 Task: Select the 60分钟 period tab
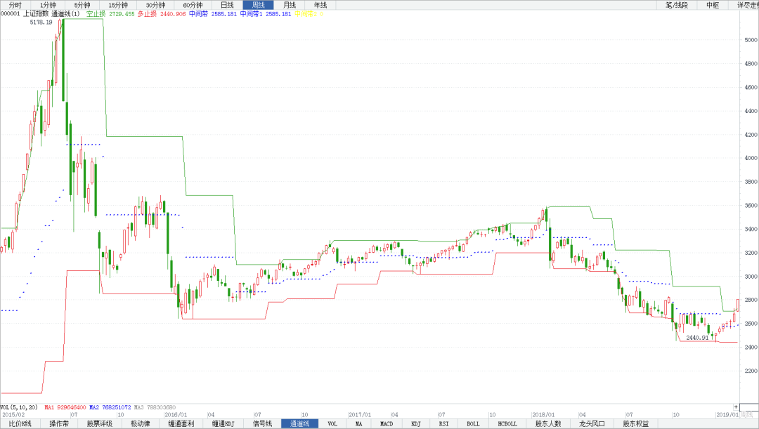[x=192, y=5]
